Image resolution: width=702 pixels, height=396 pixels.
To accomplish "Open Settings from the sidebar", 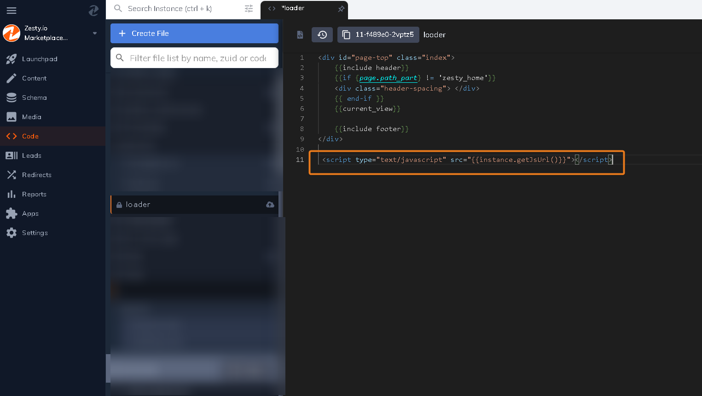I will coord(52,233).
